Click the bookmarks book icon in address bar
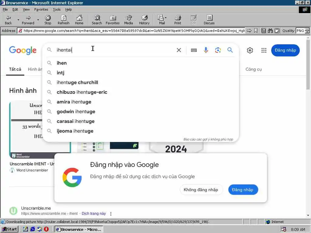This screenshot has height=233, width=311. point(263,31)
